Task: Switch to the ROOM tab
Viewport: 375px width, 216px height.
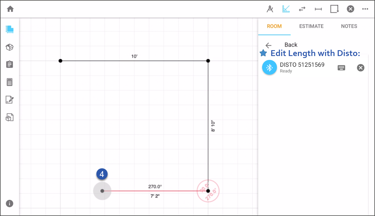Action: [274, 26]
